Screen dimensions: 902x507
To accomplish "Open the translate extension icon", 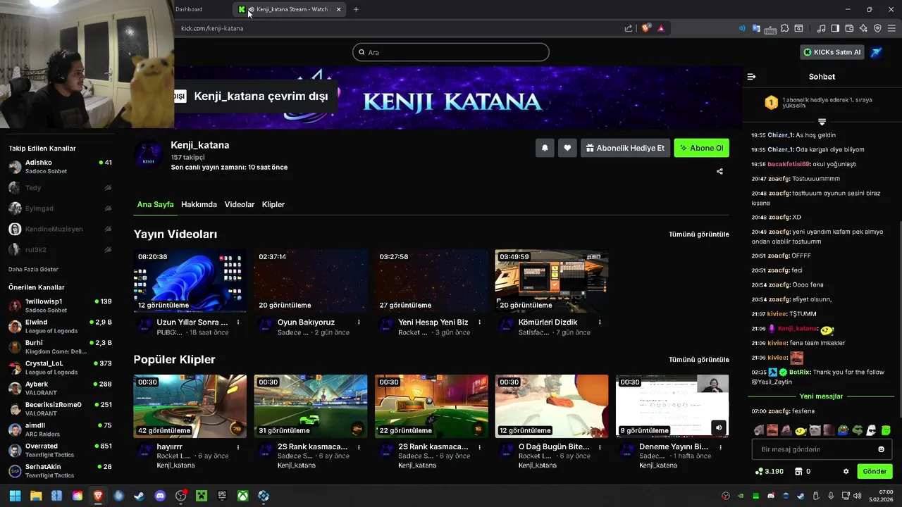I will 756,28.
